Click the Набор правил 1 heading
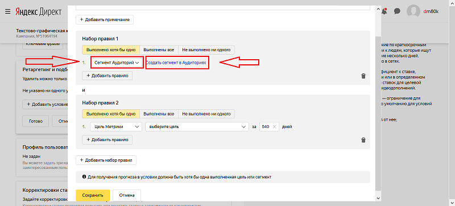 (100, 39)
